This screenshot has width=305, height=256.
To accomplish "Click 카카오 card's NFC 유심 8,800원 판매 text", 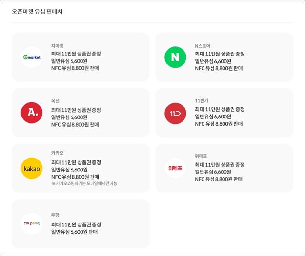I will pos(75,177).
